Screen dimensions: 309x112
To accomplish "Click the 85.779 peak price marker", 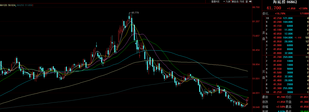I will [x=135, y=13].
